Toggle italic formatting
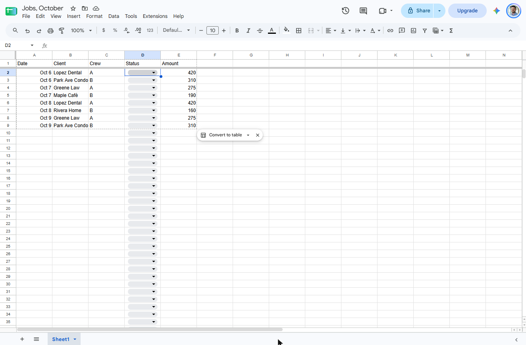The width and height of the screenshot is (526, 345). (249, 31)
